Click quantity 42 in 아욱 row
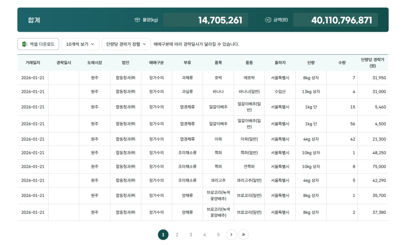The height and width of the screenshot is (245, 404). (x=353, y=139)
